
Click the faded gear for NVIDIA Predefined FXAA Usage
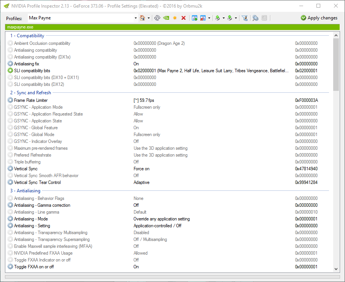[10, 253]
